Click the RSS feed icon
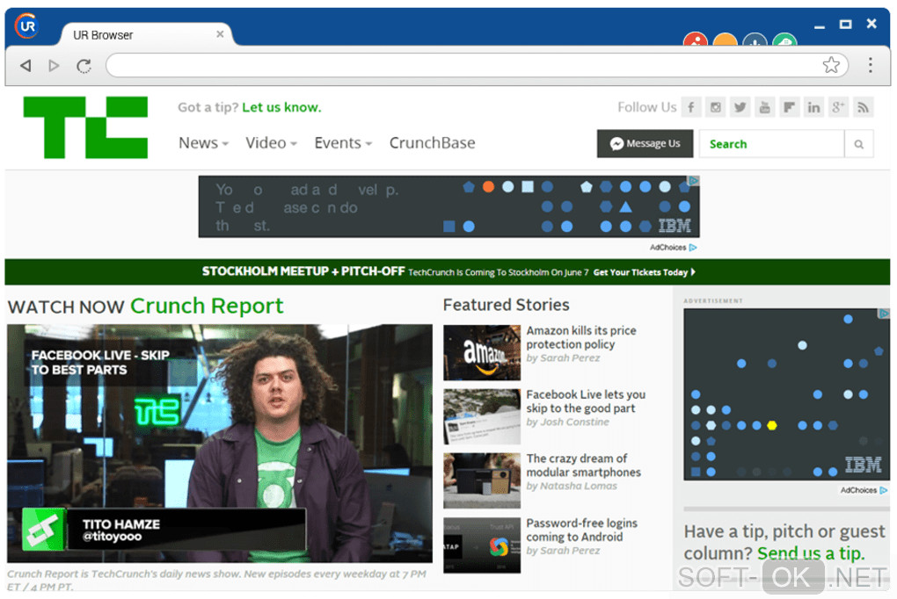The width and height of the screenshot is (897, 599). pos(864,107)
